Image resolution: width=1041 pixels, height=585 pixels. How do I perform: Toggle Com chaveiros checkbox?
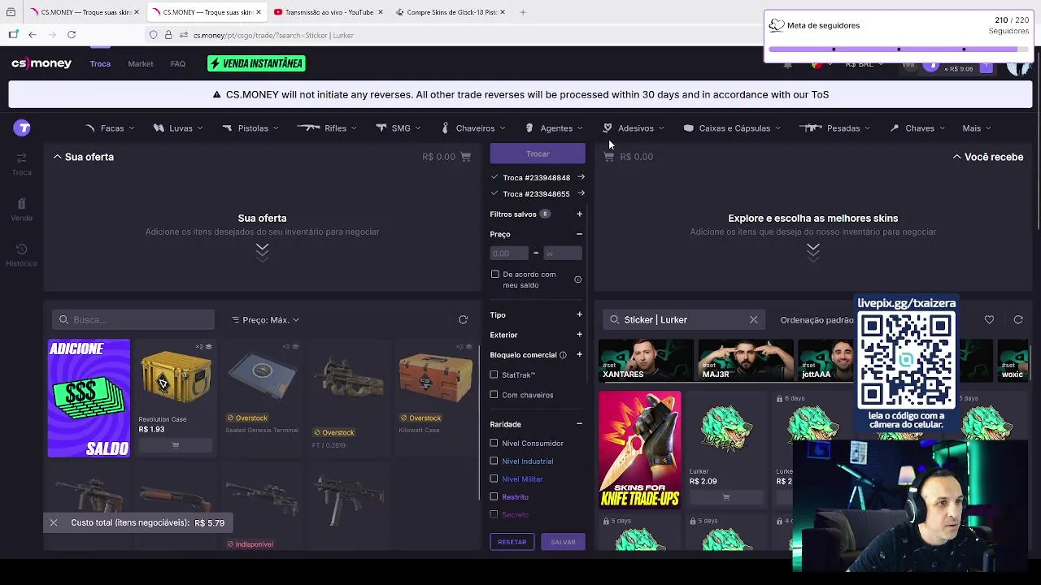pyautogui.click(x=494, y=395)
